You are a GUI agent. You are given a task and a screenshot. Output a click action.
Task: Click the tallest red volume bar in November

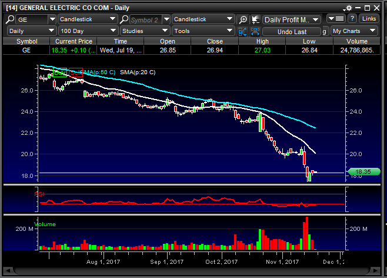tap(307, 233)
